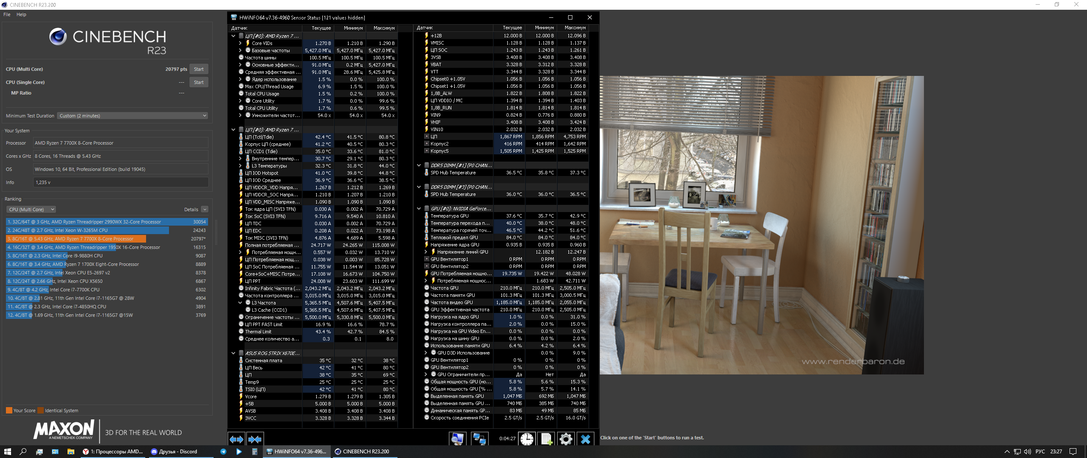Screen dimensions: 1087x458
Task: Collapse the GPU NVIDIA GeForce sensor group
Action: (419, 209)
